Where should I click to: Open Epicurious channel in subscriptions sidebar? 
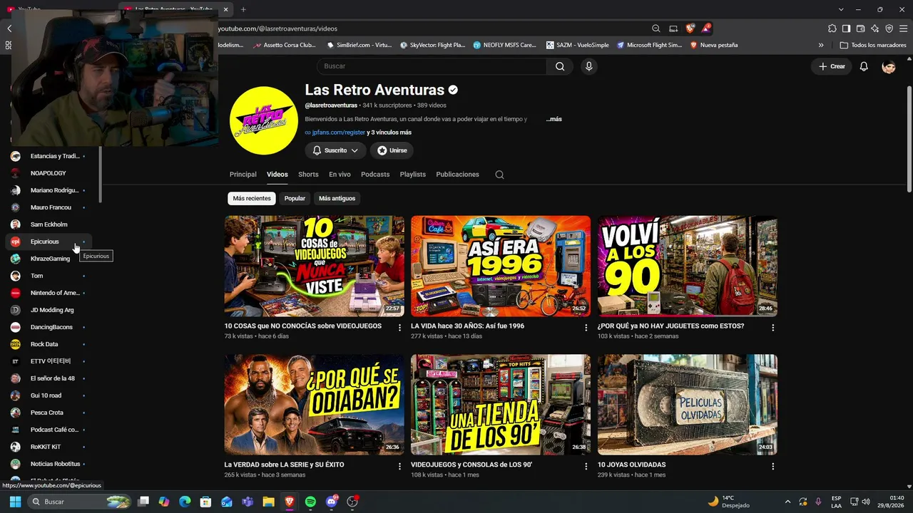pos(49,242)
